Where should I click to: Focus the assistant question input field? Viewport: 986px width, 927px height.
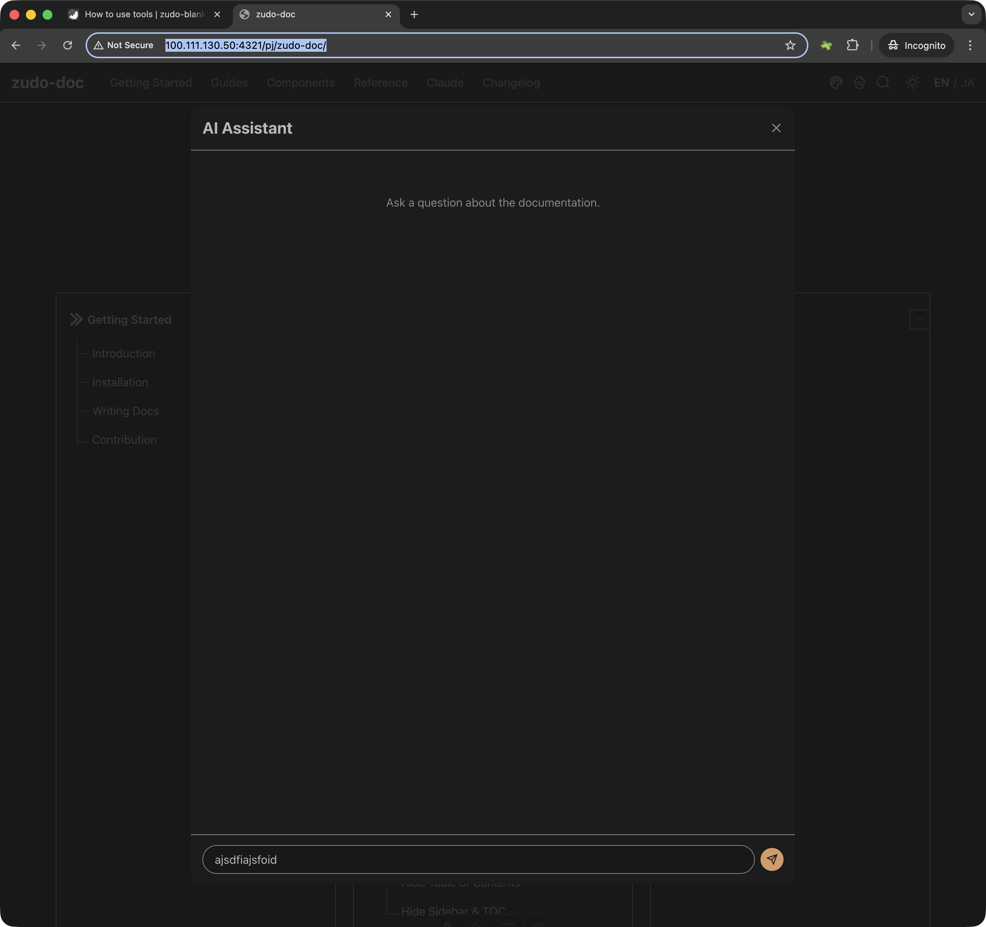click(x=478, y=859)
